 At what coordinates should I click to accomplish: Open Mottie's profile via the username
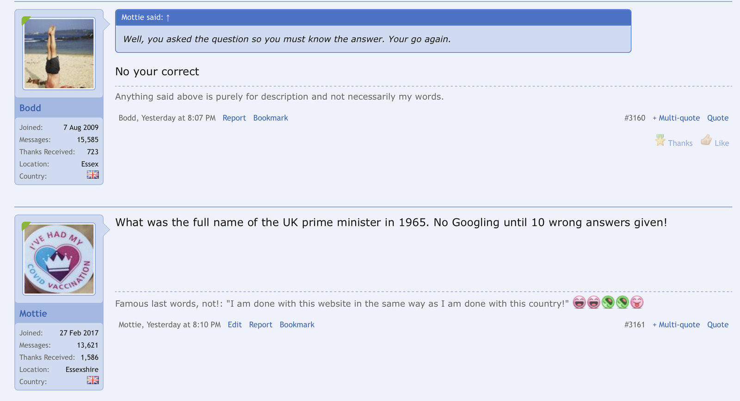(33, 314)
